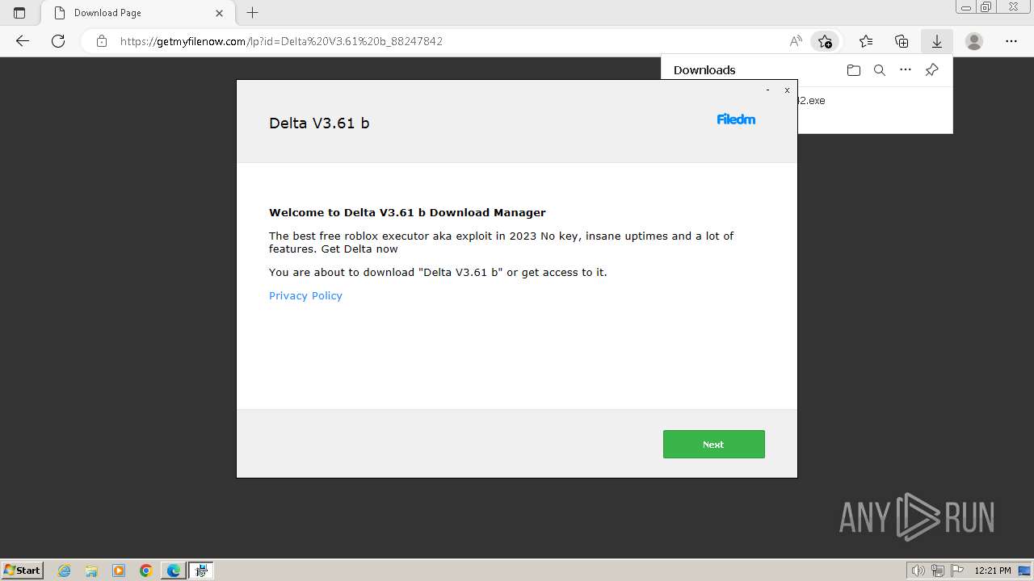The image size is (1034, 581).
Task: Open Collections panel
Action: (x=902, y=41)
